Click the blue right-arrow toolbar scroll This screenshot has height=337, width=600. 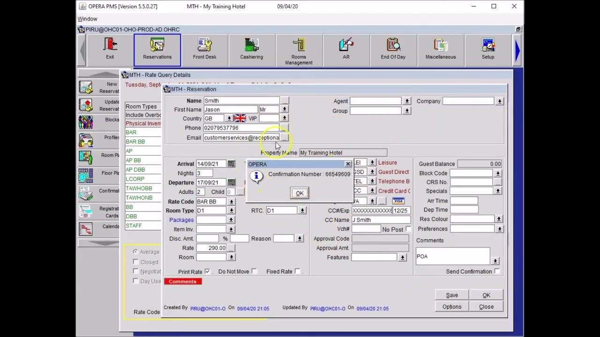pyautogui.click(x=517, y=50)
